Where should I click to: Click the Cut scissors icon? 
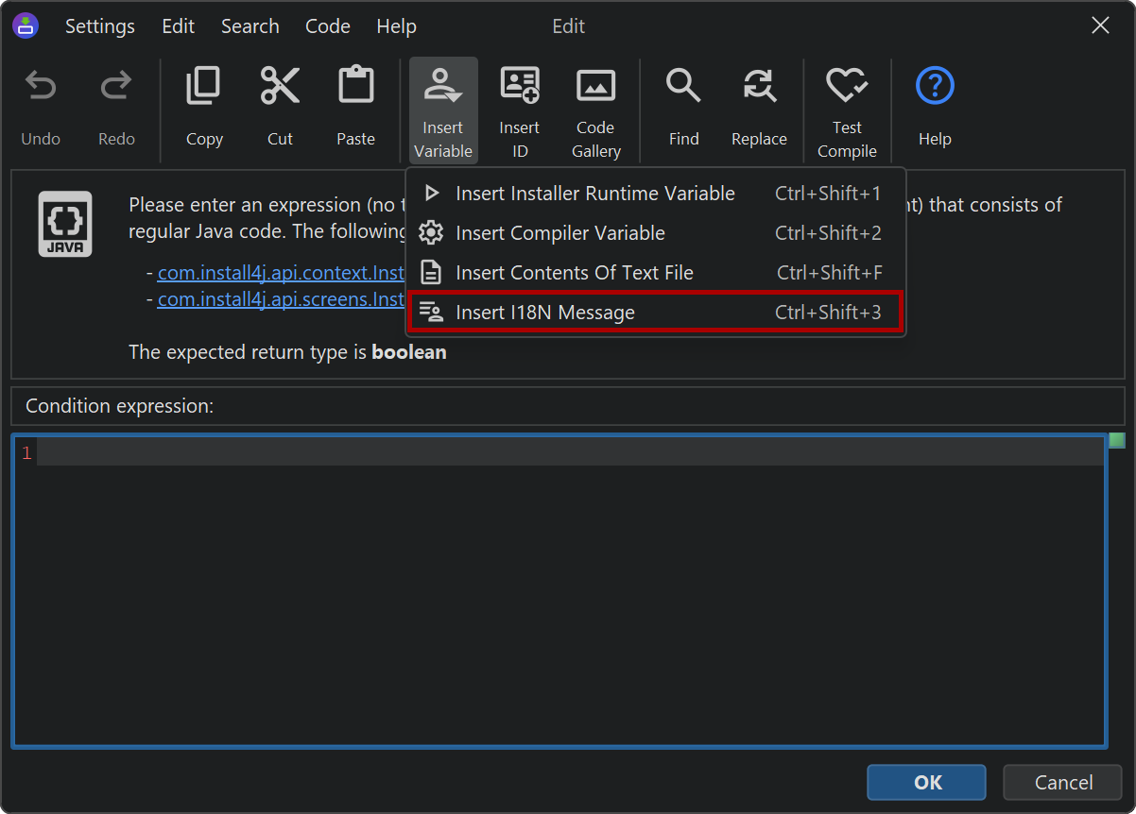280,87
